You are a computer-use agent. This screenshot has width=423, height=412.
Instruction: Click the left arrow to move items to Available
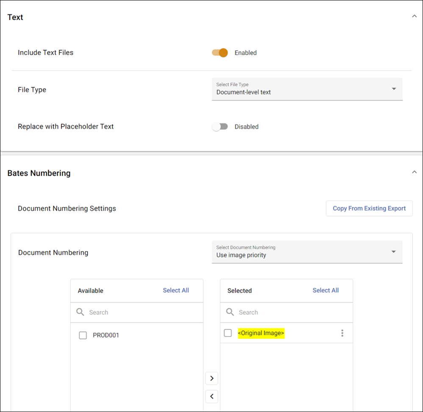(x=212, y=396)
